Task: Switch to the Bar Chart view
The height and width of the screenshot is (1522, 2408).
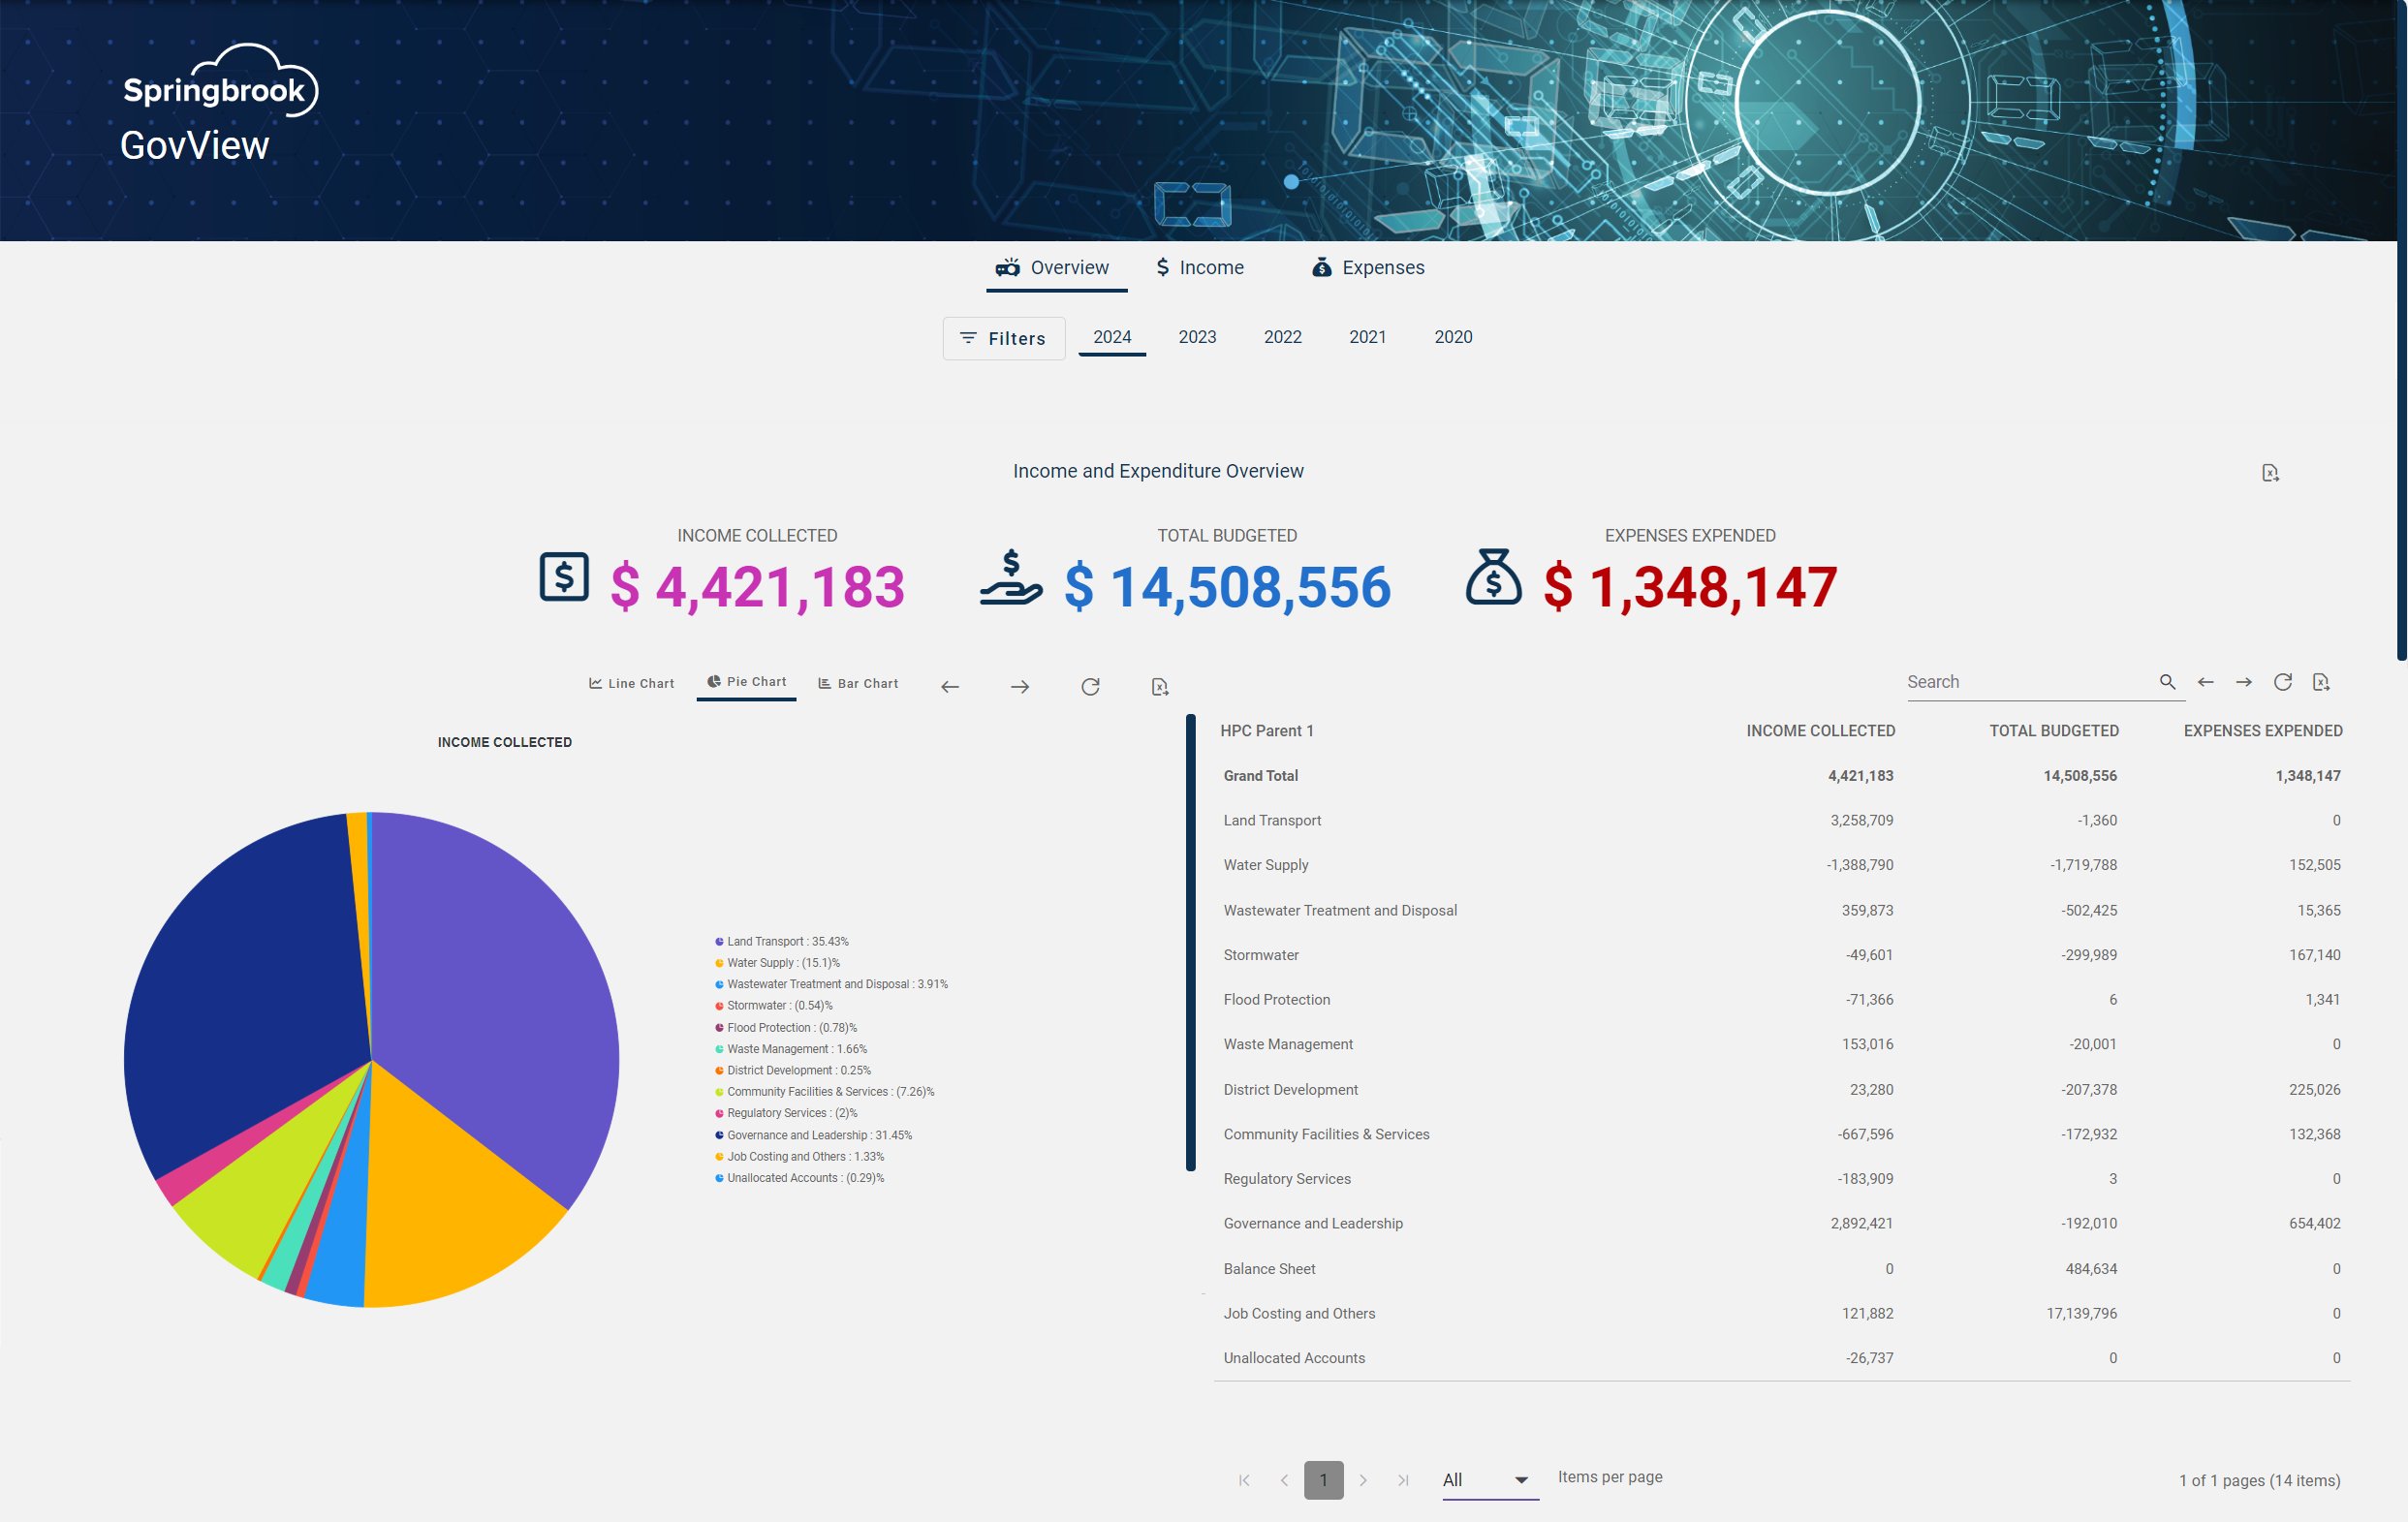Action: click(857, 683)
